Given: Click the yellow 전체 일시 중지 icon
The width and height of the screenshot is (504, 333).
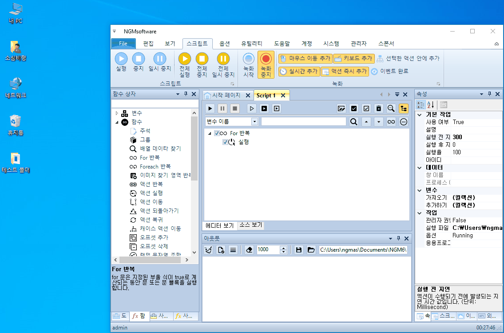Looking at the screenshot, I should pyautogui.click(x=223, y=59).
